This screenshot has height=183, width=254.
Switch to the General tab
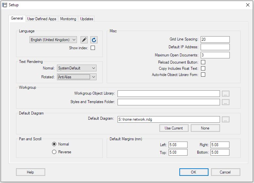(17, 18)
